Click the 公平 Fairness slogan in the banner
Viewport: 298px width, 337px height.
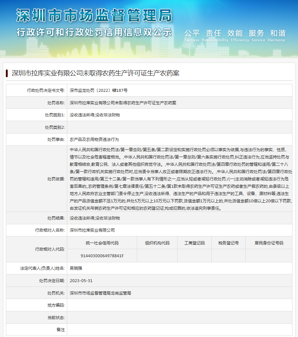(192, 35)
